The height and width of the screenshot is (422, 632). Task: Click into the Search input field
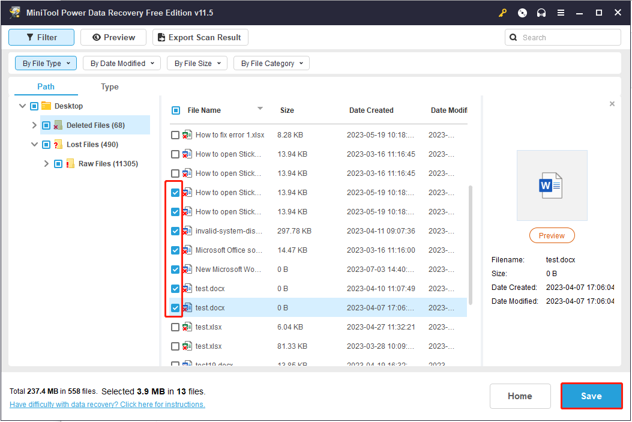click(x=568, y=37)
